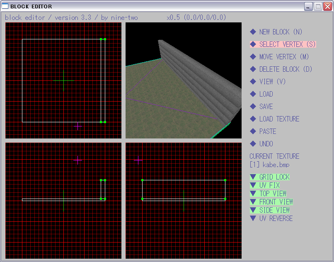Click the MOVE VERTEX (M) text label
The height and width of the screenshot is (262, 334).
coord(284,57)
